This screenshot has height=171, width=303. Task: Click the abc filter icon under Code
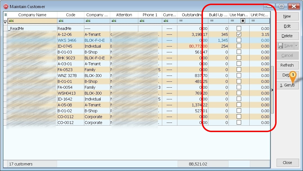61,21
